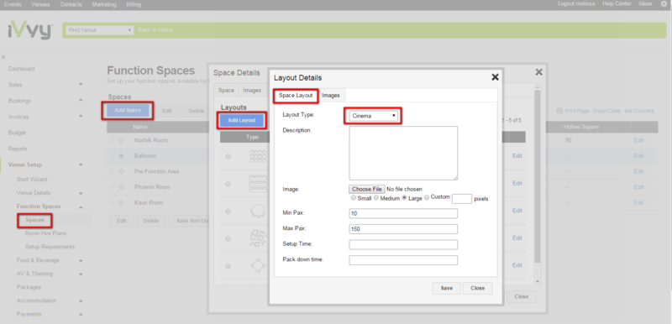672x324 pixels.
Task: Select the Ballroom radio button
Action: click(x=121, y=156)
